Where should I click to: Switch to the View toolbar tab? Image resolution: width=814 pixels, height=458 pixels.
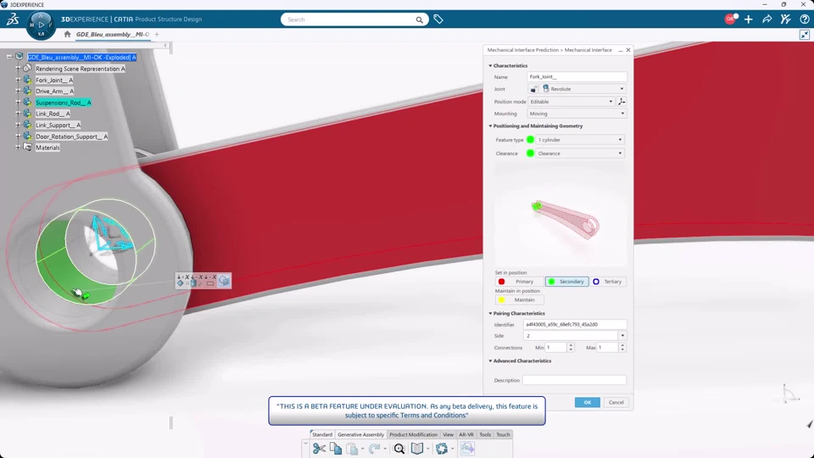(x=448, y=434)
